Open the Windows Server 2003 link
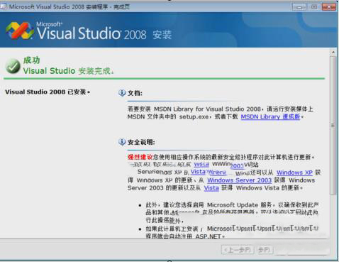Image resolution: width=339 pixels, height=262 pixels. click(x=239, y=180)
